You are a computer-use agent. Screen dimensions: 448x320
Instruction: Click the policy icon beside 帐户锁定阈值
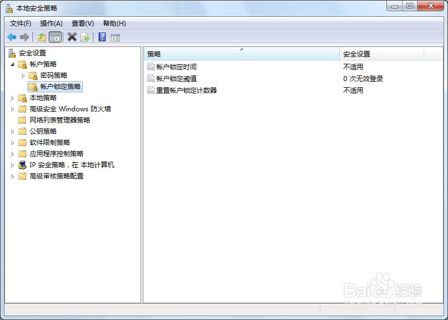tap(151, 78)
